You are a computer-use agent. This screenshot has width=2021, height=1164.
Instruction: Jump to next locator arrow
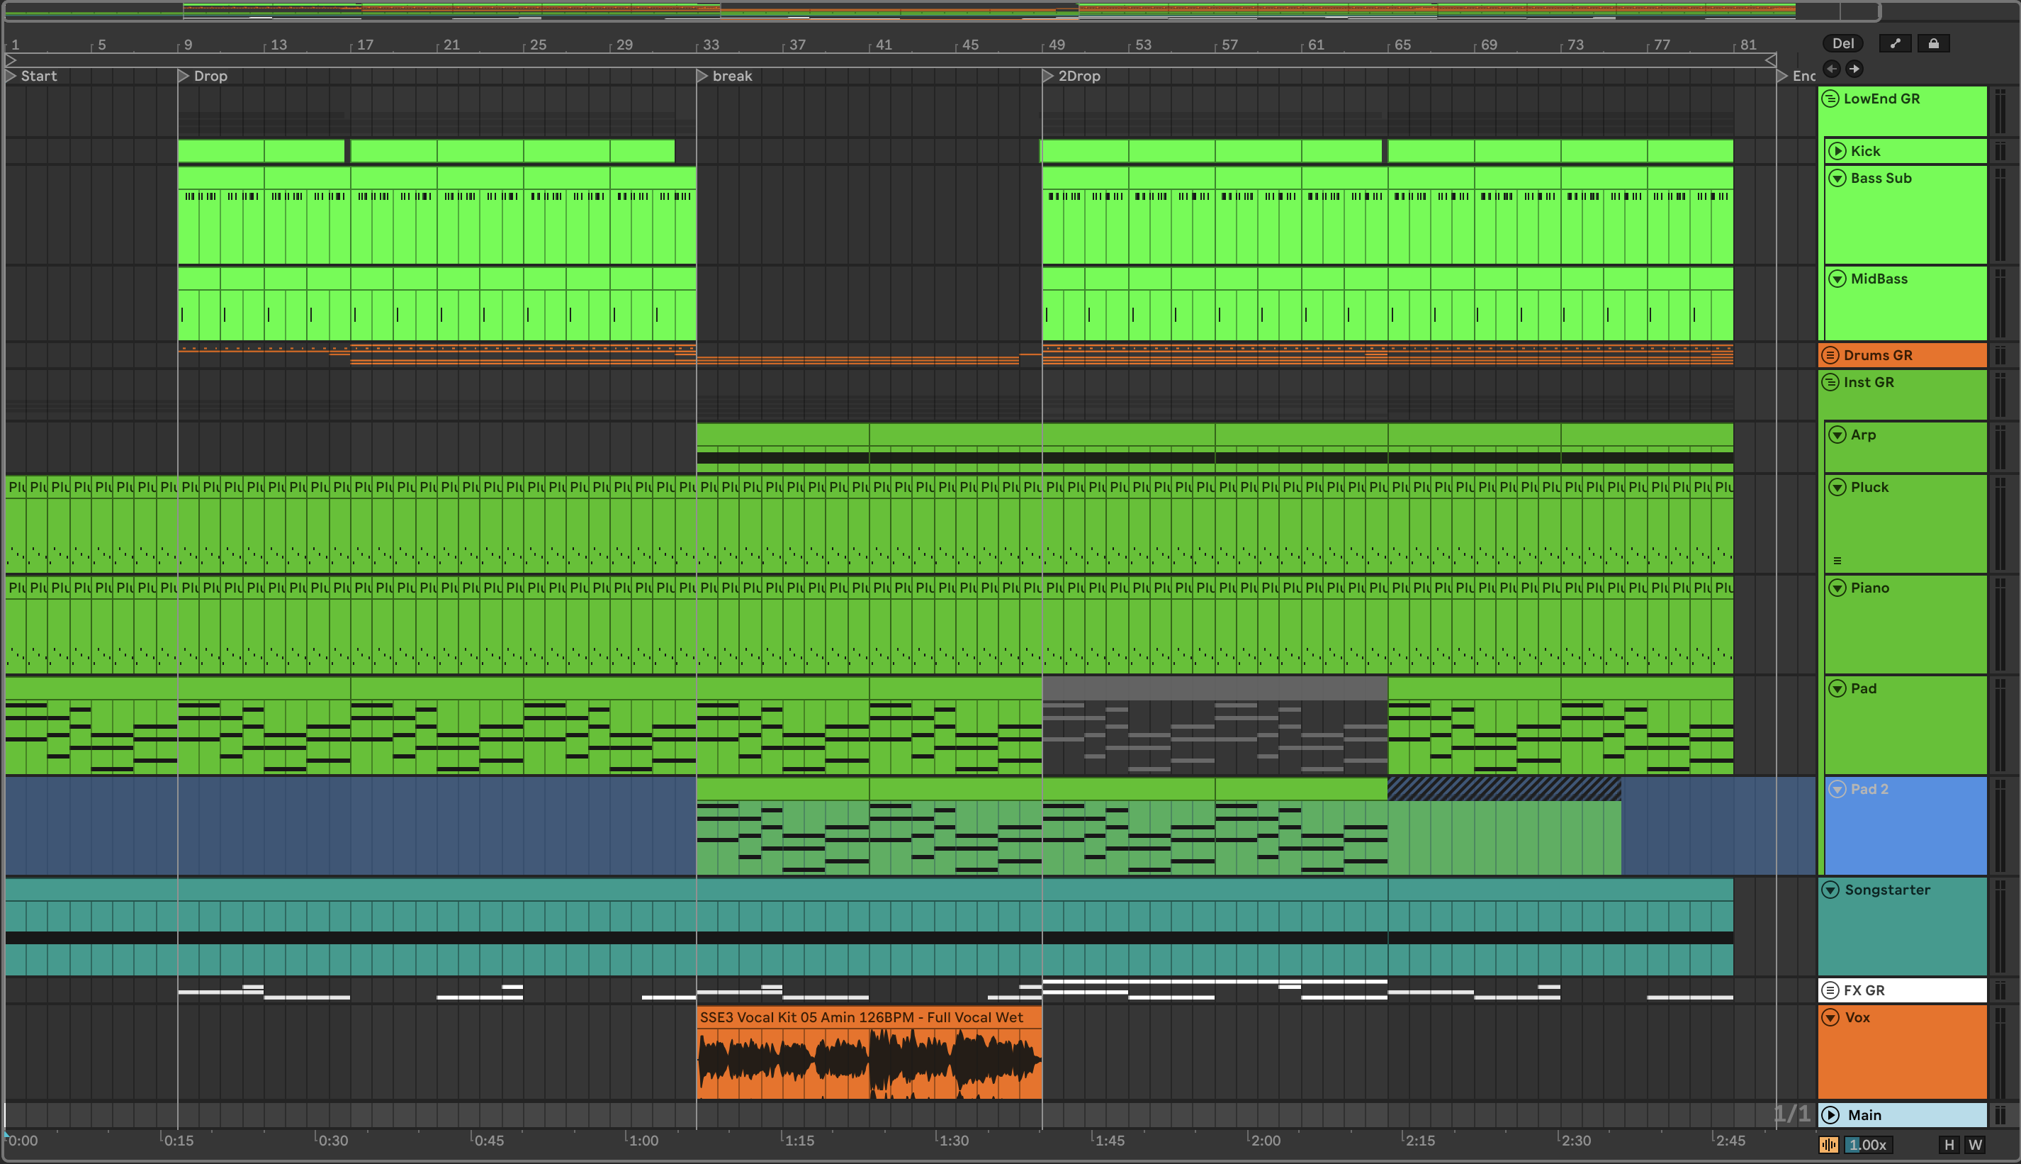tap(1854, 69)
